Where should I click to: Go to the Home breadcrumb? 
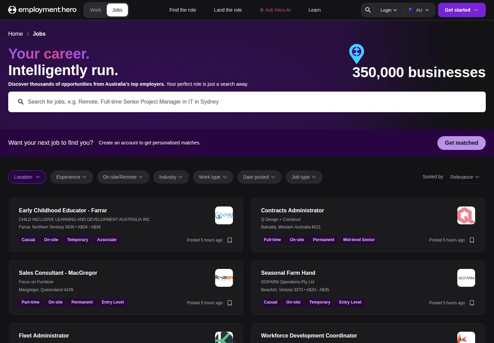click(x=15, y=34)
